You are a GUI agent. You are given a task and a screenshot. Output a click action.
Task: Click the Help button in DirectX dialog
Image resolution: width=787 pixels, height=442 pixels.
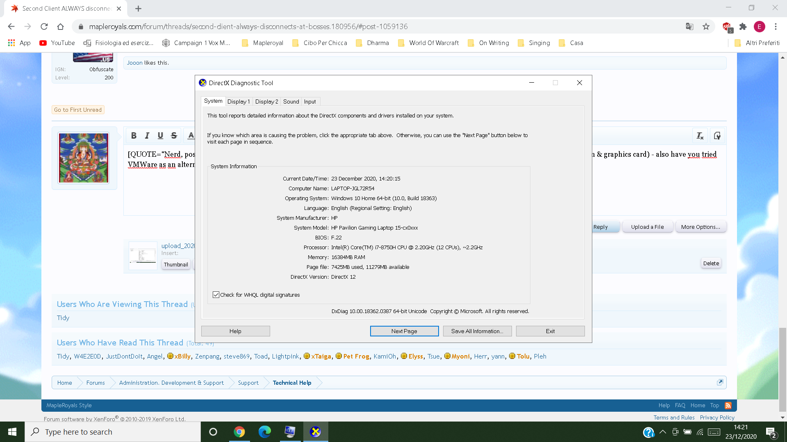[235, 331]
